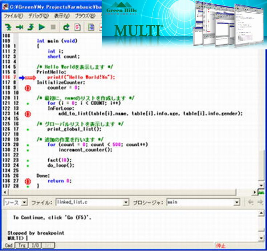Click horizontal scrollbar left arrow

pos(5,192)
